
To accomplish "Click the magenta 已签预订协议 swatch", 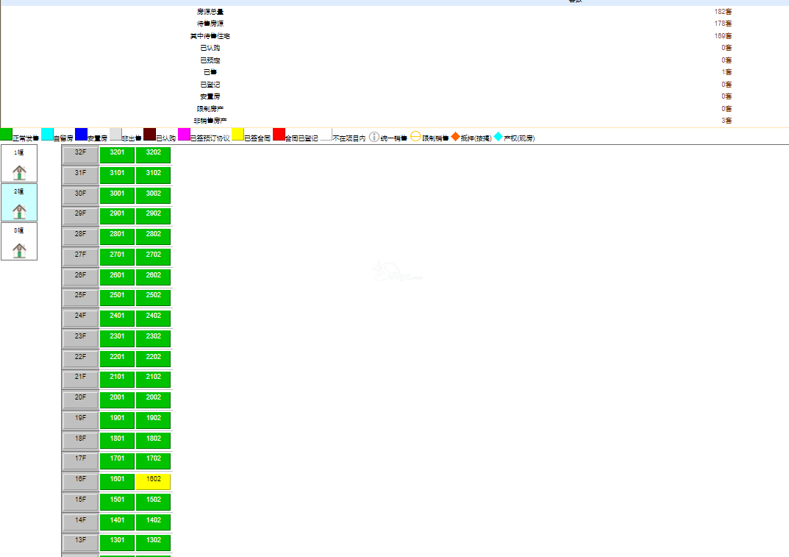I will click(184, 135).
